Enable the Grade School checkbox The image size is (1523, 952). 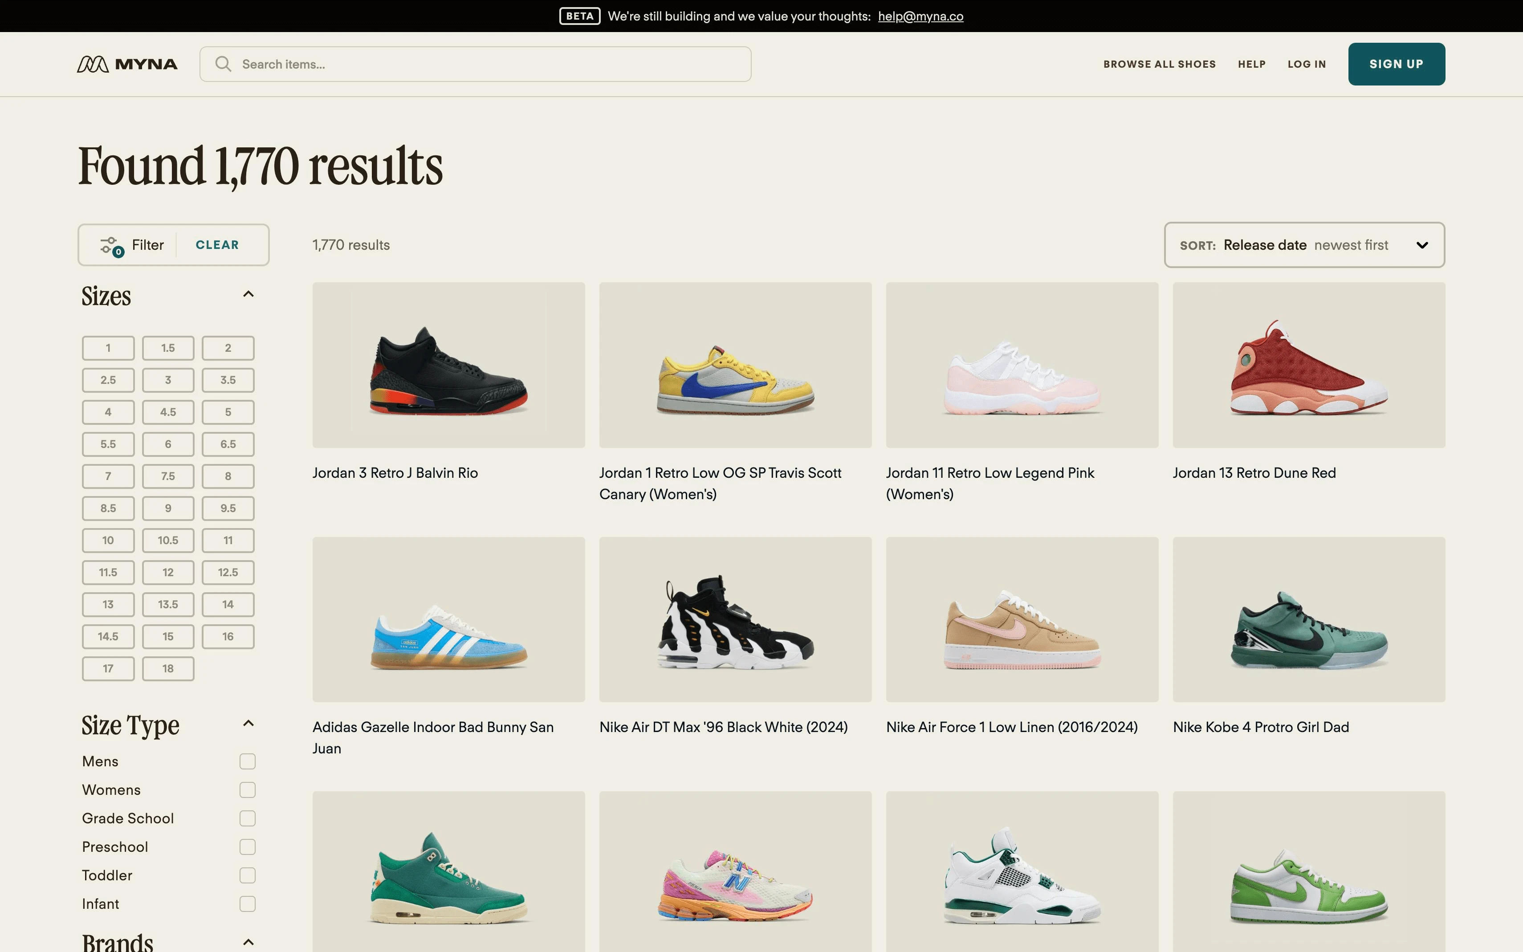248,818
